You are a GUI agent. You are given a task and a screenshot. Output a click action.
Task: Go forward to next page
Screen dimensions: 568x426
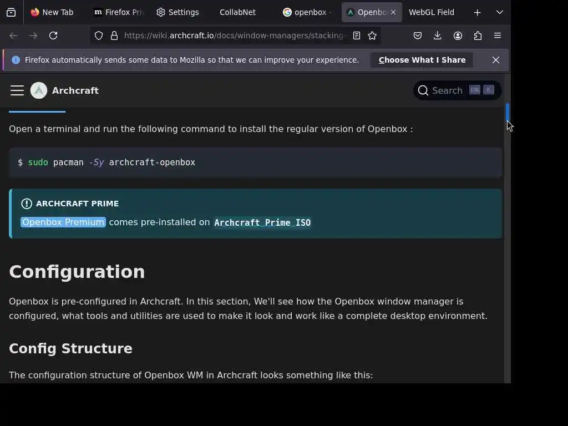pos(33,35)
